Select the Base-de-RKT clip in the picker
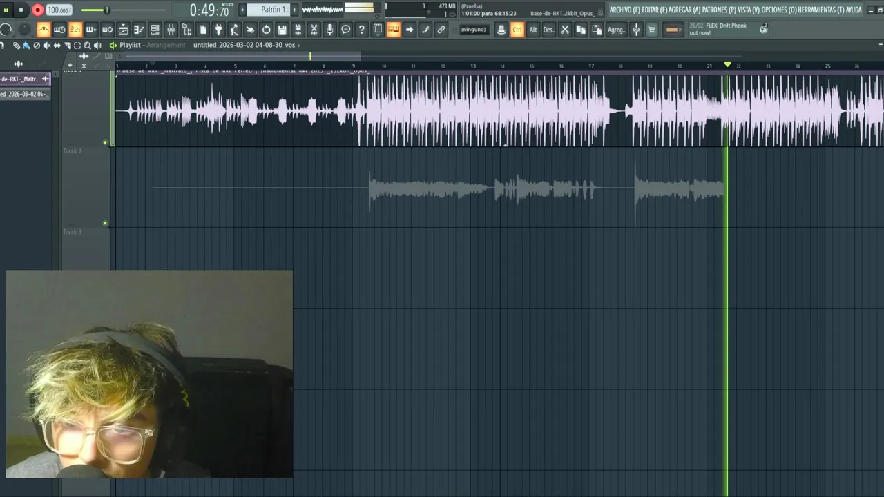 [26, 79]
